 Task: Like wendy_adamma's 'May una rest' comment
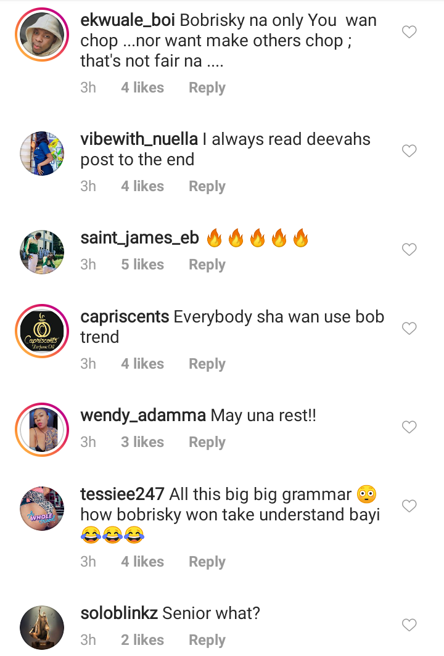(x=409, y=427)
